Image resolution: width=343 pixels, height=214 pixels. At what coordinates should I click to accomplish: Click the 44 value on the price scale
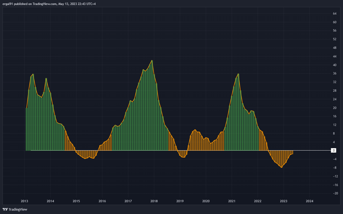[335, 56]
